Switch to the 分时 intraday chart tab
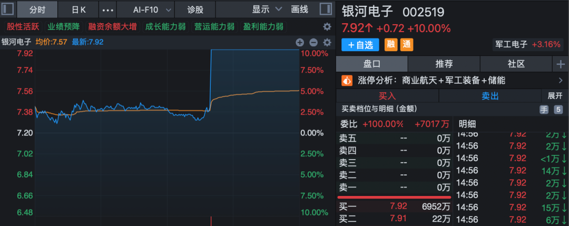Screen dimensions: 569x226 click(x=37, y=9)
